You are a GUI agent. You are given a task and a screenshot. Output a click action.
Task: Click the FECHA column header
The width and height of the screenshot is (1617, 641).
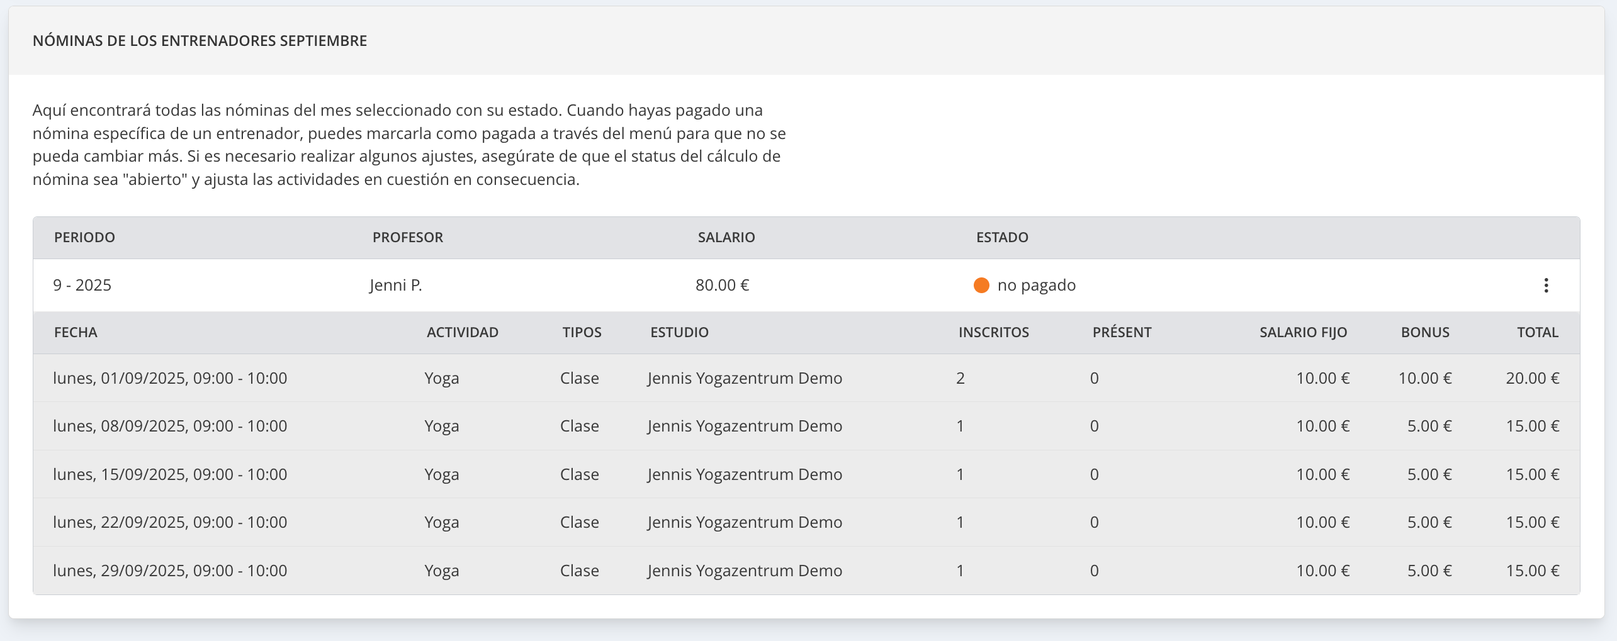(x=76, y=332)
